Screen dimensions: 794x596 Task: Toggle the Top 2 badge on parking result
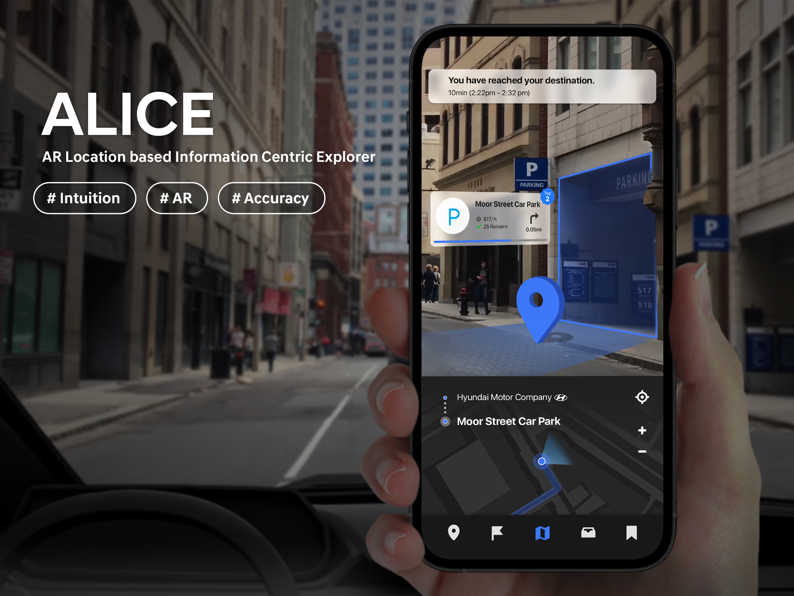[x=549, y=196]
